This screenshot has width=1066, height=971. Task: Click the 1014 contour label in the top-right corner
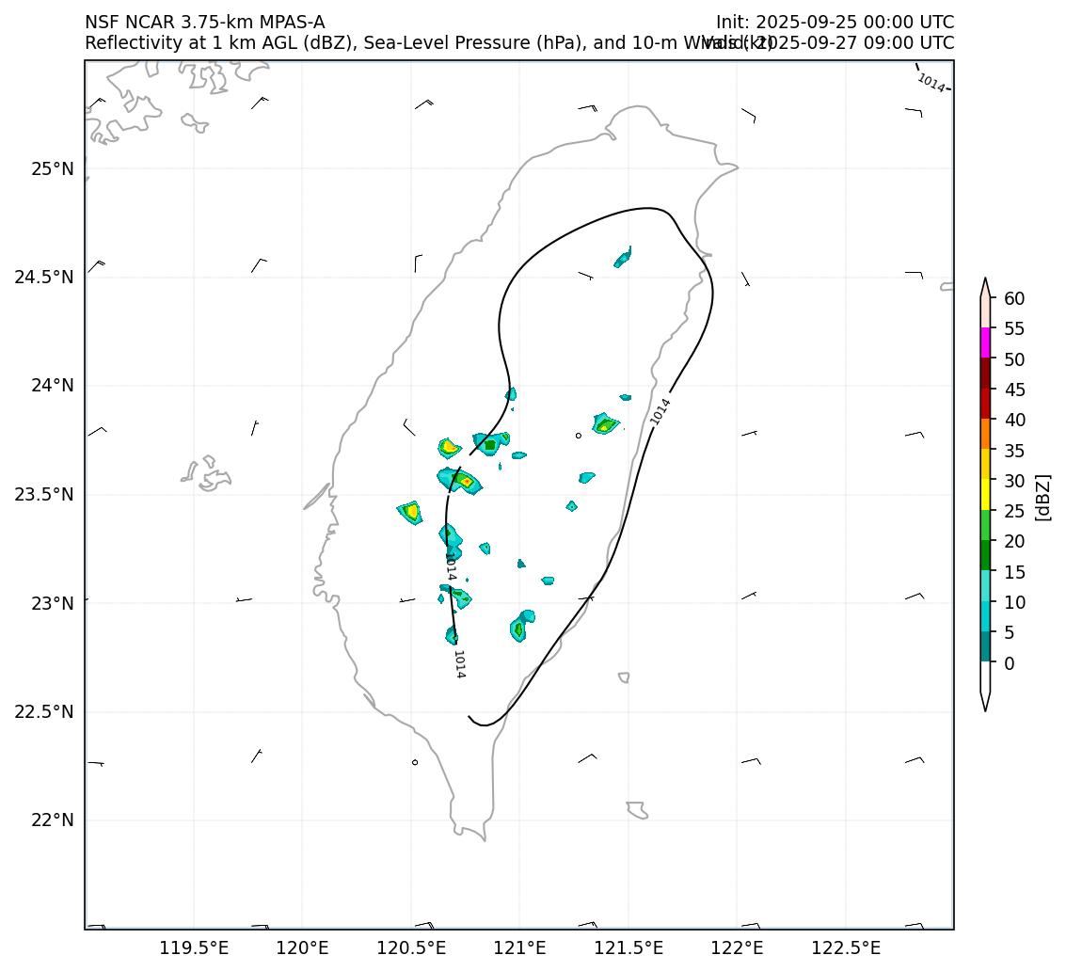coord(931,83)
